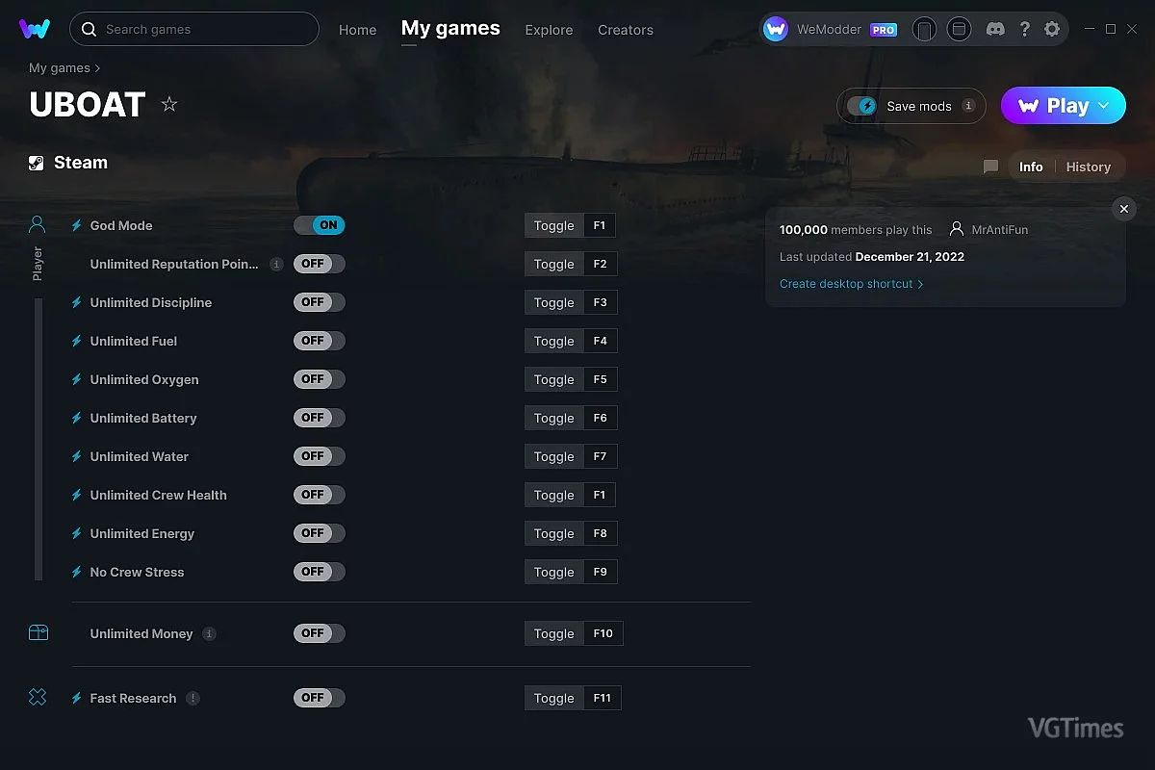This screenshot has width=1155, height=770.
Task: Open settings gear icon
Action: point(1052,29)
